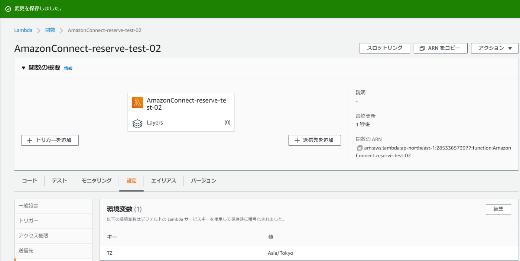Click the キー column header

(x=112, y=237)
